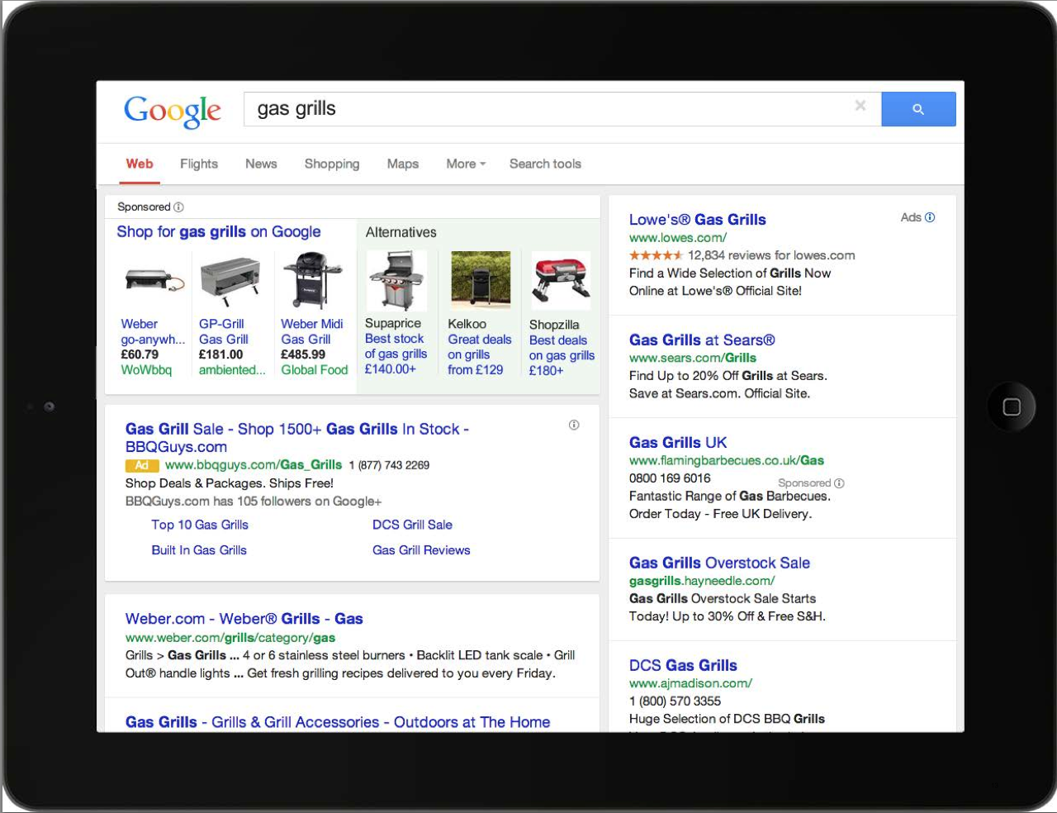Click Best stock of gas grills £140.00+ link
Viewport: 1057px width, 813px height.
[x=396, y=354]
